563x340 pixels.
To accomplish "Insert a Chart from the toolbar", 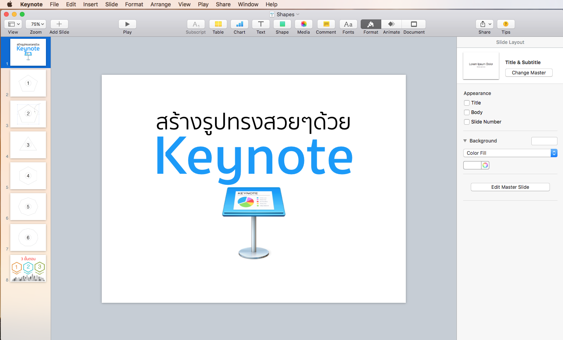I will (239, 25).
